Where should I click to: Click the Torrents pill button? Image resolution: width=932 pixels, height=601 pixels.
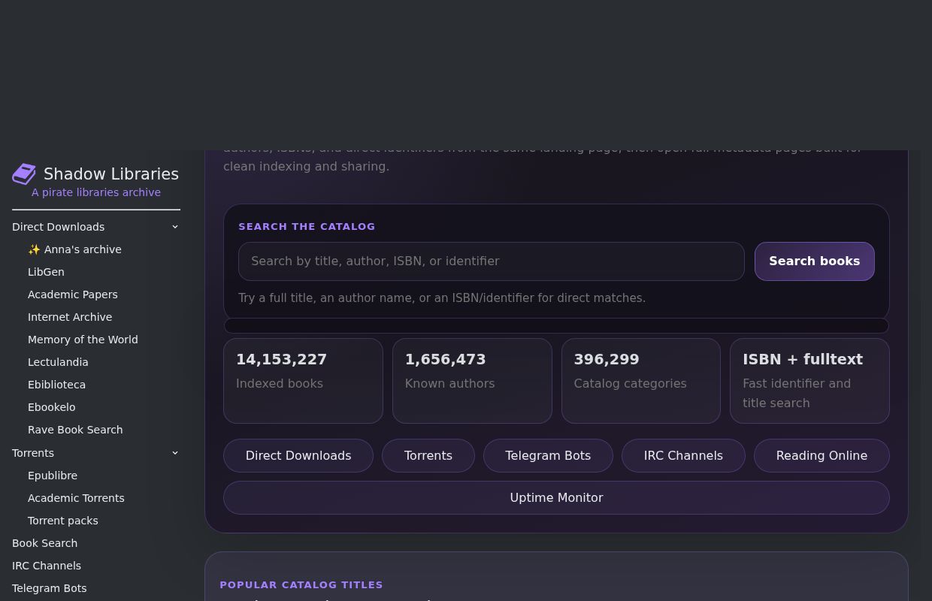pos(428,456)
